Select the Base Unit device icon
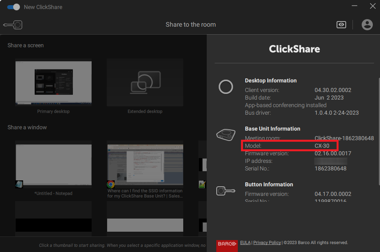The height and width of the screenshot is (252, 380). click(x=226, y=135)
